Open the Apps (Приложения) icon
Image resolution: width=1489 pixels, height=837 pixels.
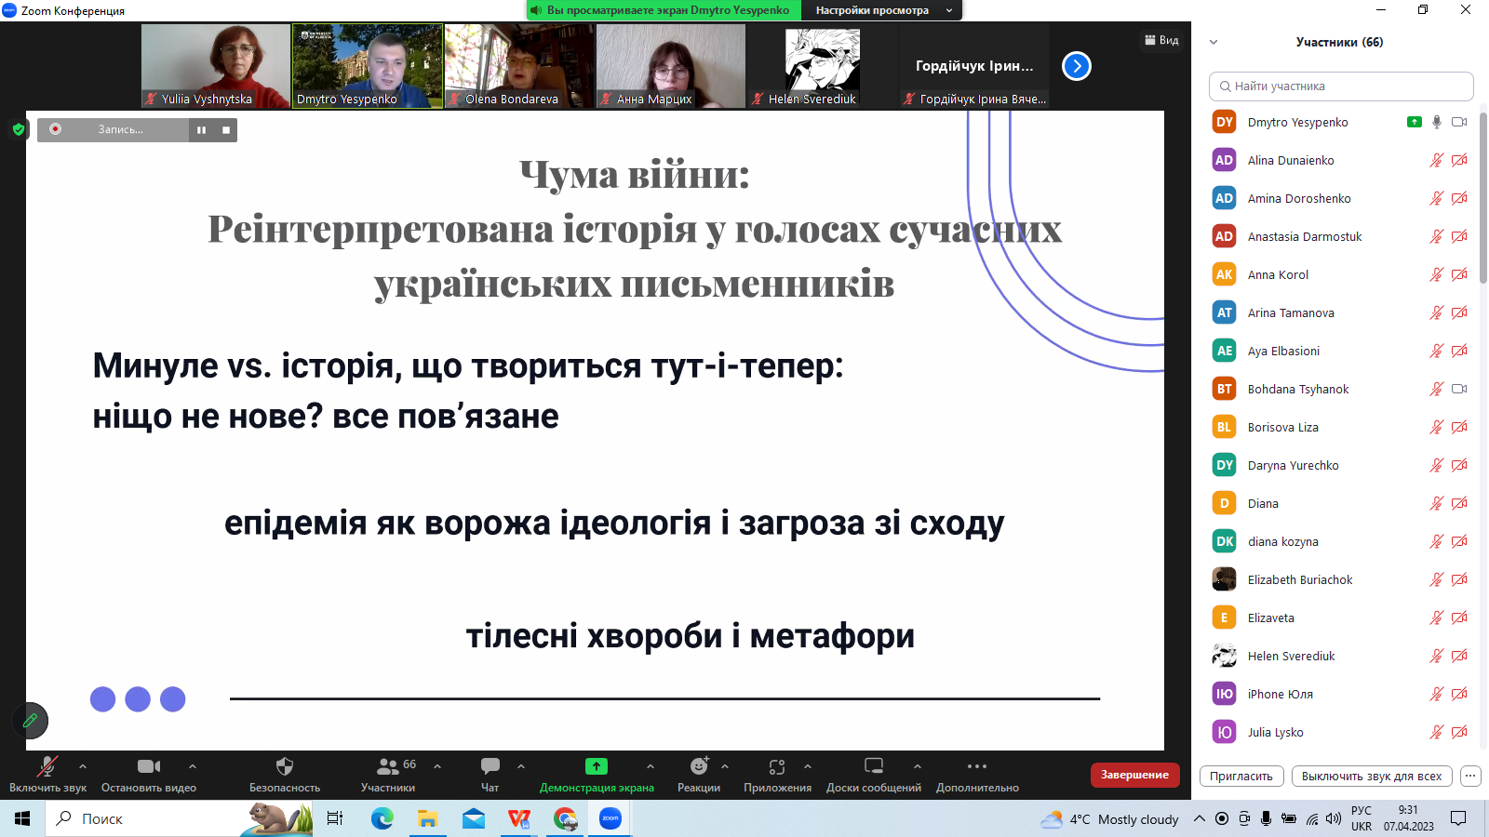777,766
